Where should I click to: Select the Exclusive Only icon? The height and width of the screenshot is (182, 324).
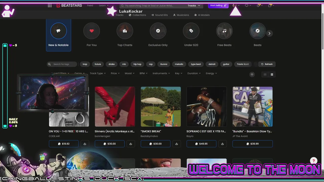coord(158,31)
